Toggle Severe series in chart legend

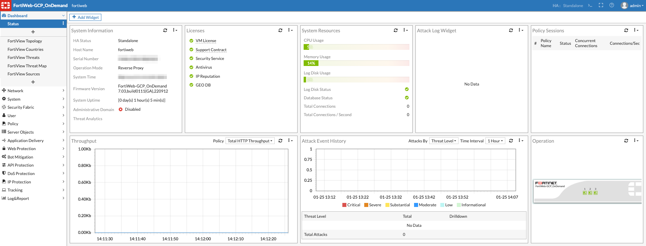[x=373, y=205]
